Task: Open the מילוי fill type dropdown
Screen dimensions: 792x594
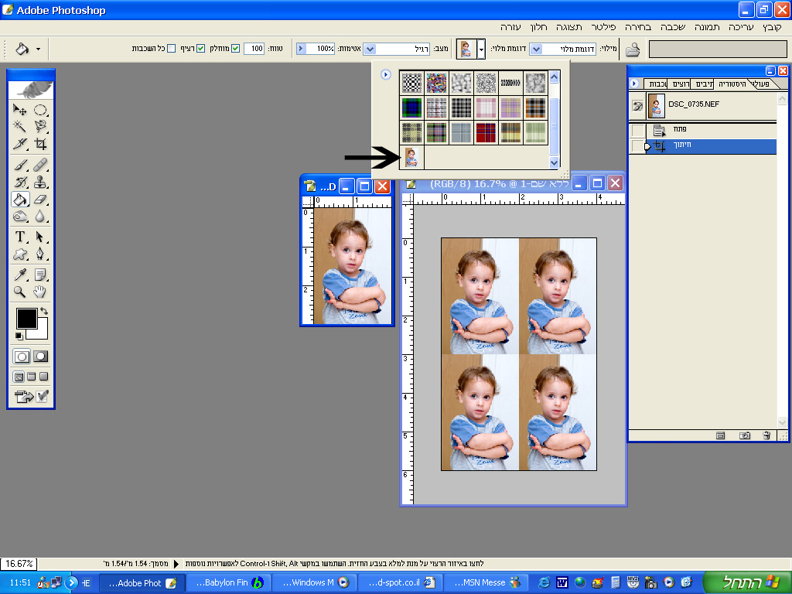Action: point(537,49)
